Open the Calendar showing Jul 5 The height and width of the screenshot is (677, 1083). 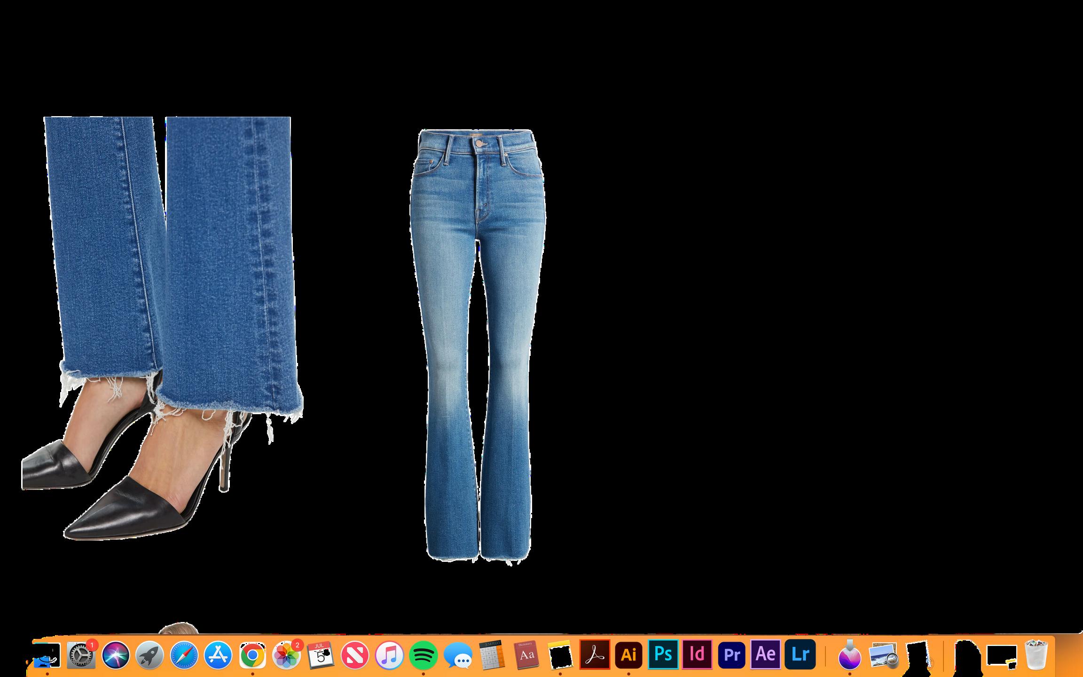[321, 655]
